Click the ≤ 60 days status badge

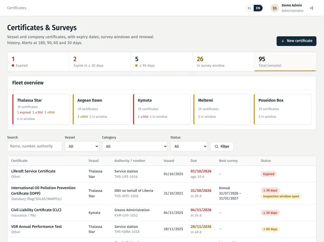coord(270,229)
